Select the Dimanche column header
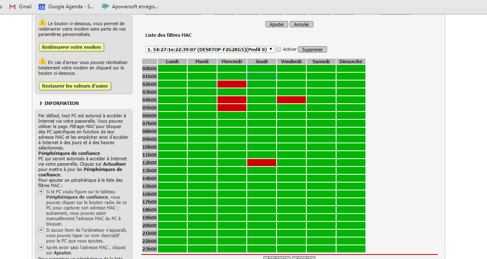 [x=351, y=62]
